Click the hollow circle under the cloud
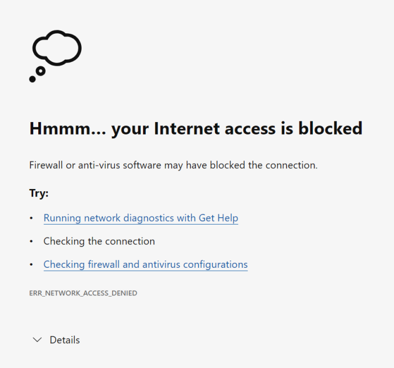The width and height of the screenshot is (394, 368). (41, 71)
